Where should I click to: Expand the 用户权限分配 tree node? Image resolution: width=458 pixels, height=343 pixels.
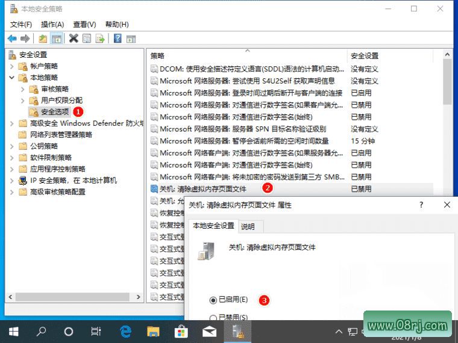coord(22,100)
